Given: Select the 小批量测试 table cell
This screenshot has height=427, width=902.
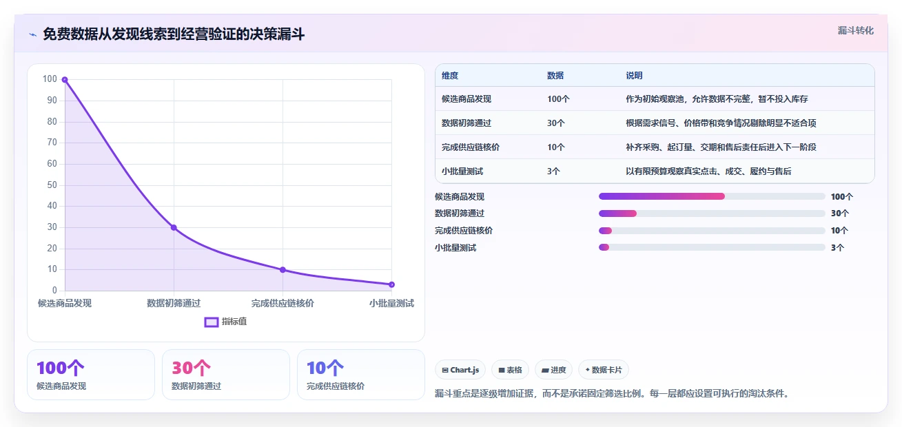Looking at the screenshot, I should click(462, 171).
